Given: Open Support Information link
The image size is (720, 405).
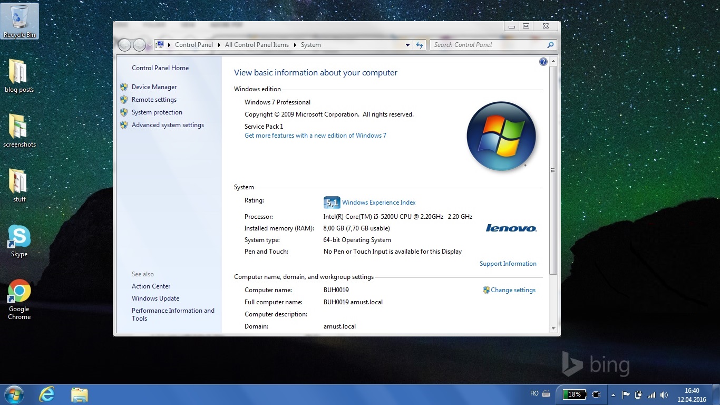Looking at the screenshot, I should click(x=508, y=264).
